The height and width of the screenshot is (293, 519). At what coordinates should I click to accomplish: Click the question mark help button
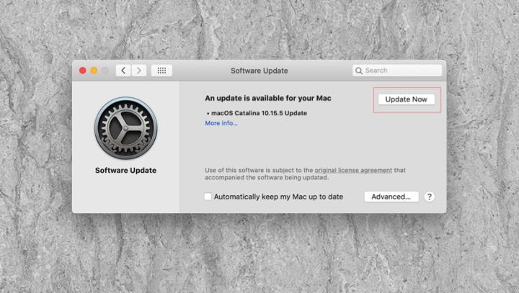pyautogui.click(x=430, y=197)
